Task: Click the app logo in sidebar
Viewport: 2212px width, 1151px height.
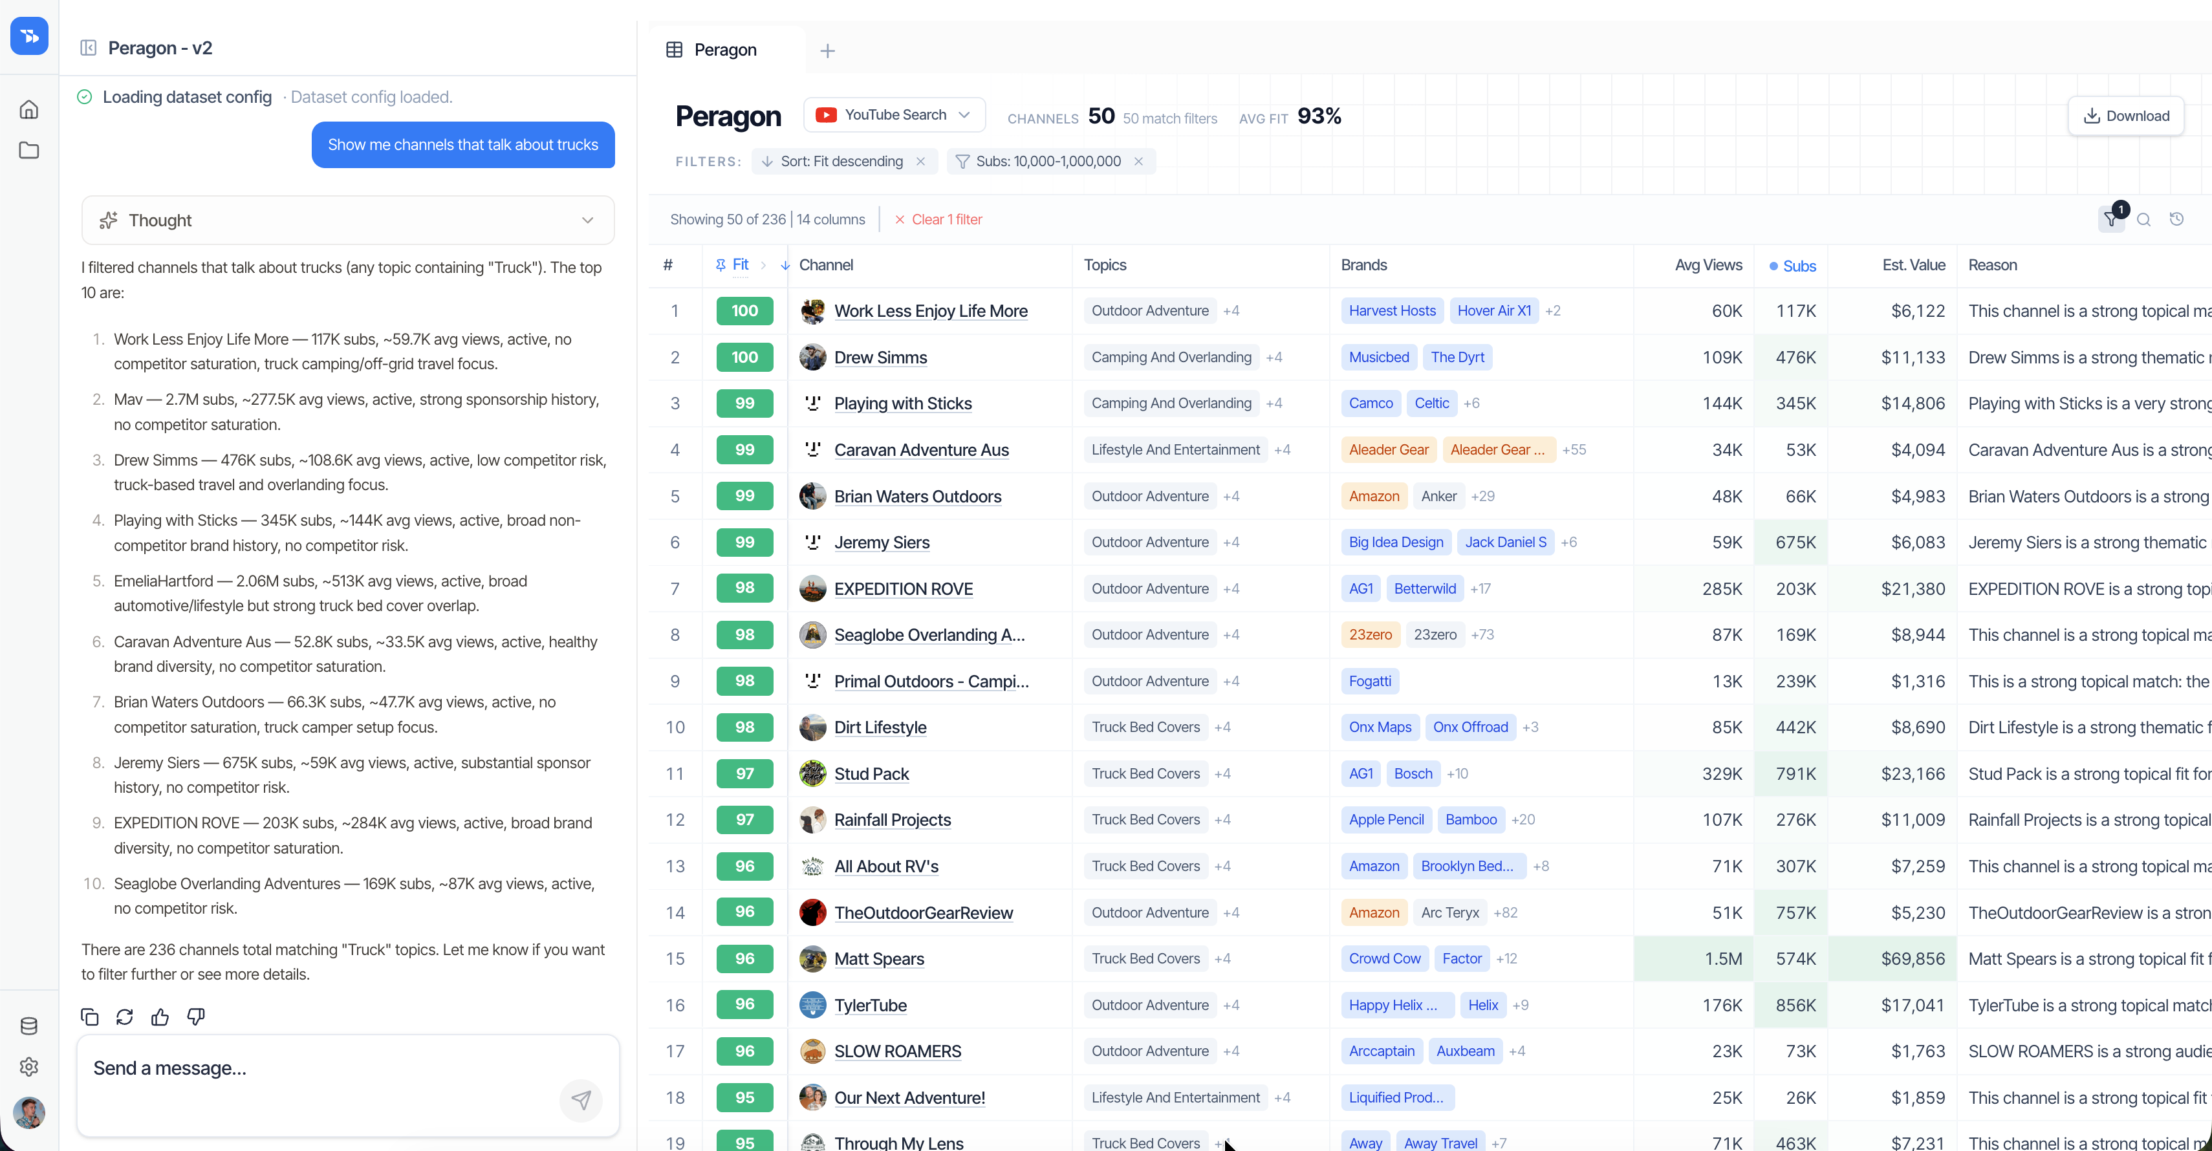Action: (x=29, y=36)
